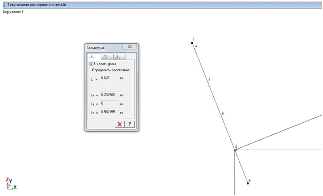Close the Геометрия dialog via title X
The width and height of the screenshot is (323, 196).
click(130, 47)
